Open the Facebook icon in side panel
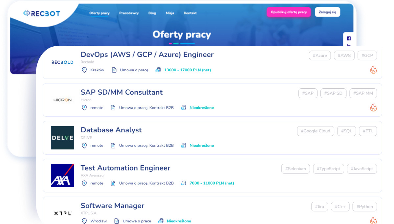394x224 pixels. (349, 38)
